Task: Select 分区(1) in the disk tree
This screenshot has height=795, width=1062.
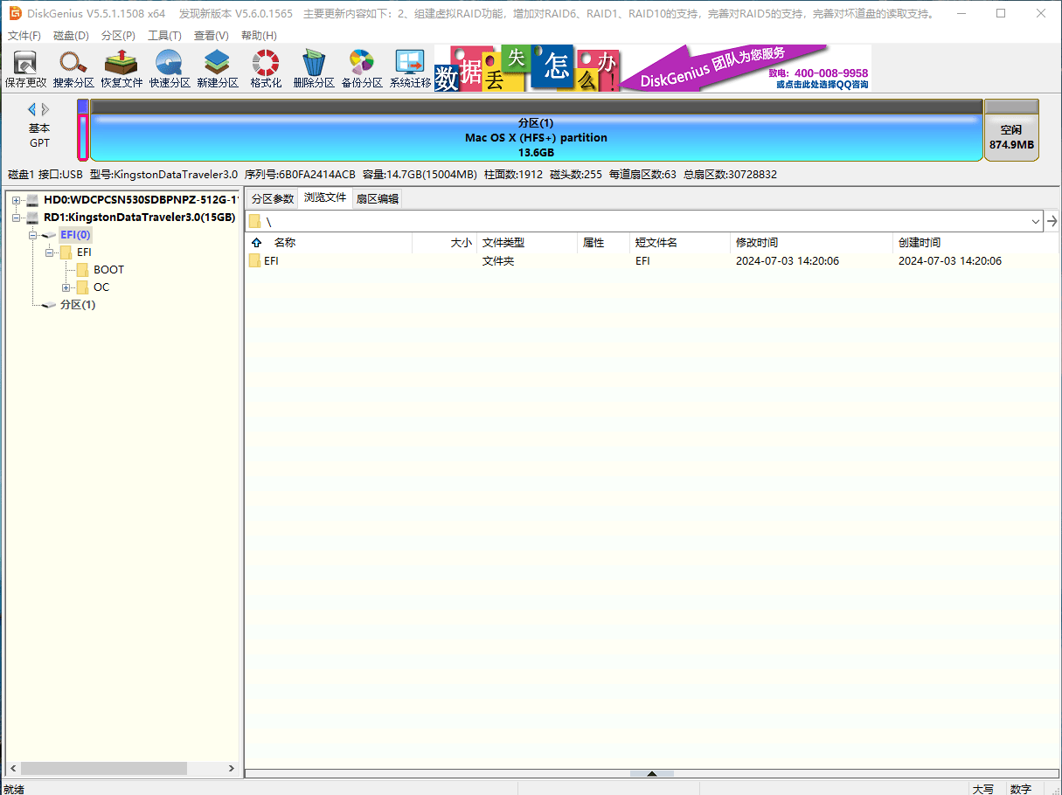Action: click(x=78, y=305)
